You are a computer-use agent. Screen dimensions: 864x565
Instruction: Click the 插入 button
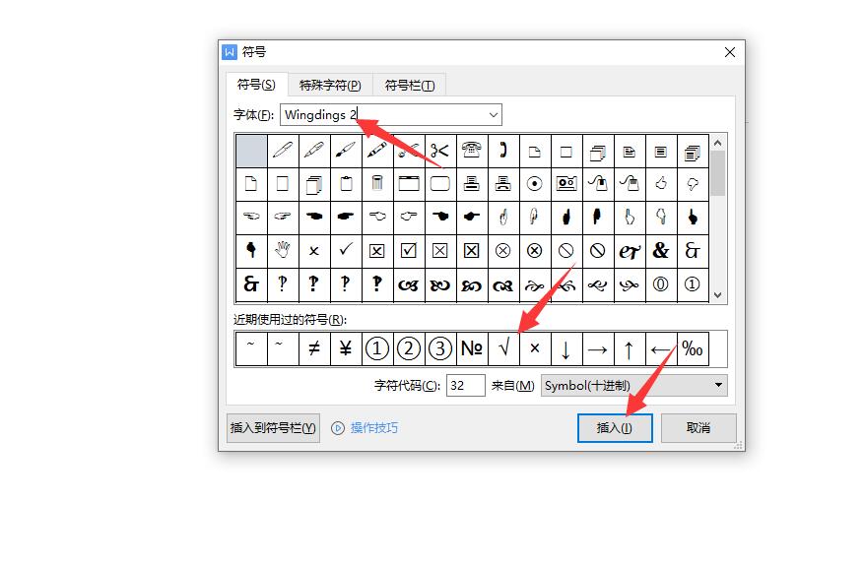[615, 428]
